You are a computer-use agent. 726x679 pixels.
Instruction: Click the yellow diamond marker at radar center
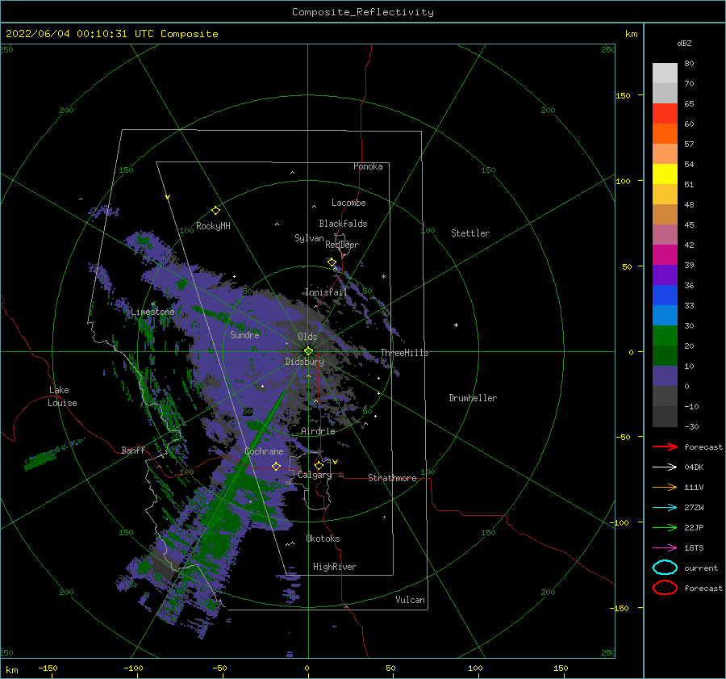click(x=308, y=351)
